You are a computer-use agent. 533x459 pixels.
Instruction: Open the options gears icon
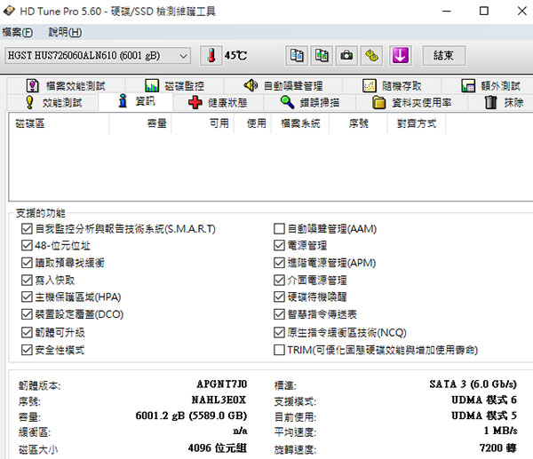372,55
